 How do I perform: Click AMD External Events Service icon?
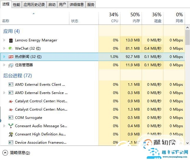pos(11,93)
